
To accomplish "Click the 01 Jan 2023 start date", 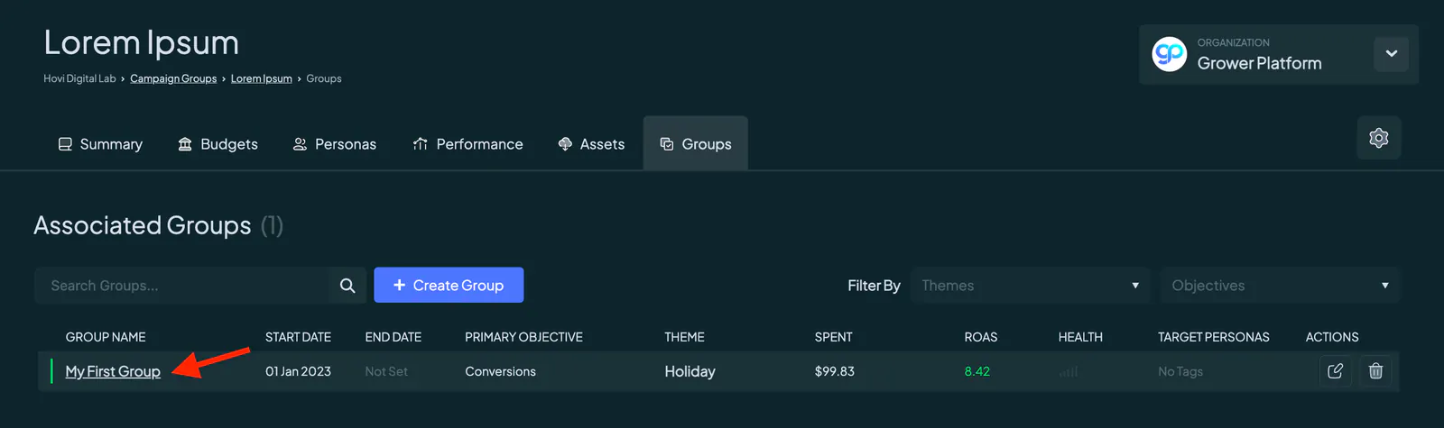I will (x=298, y=371).
